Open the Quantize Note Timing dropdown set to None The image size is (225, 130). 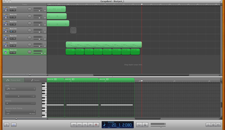pyautogui.click(x=20, y=111)
